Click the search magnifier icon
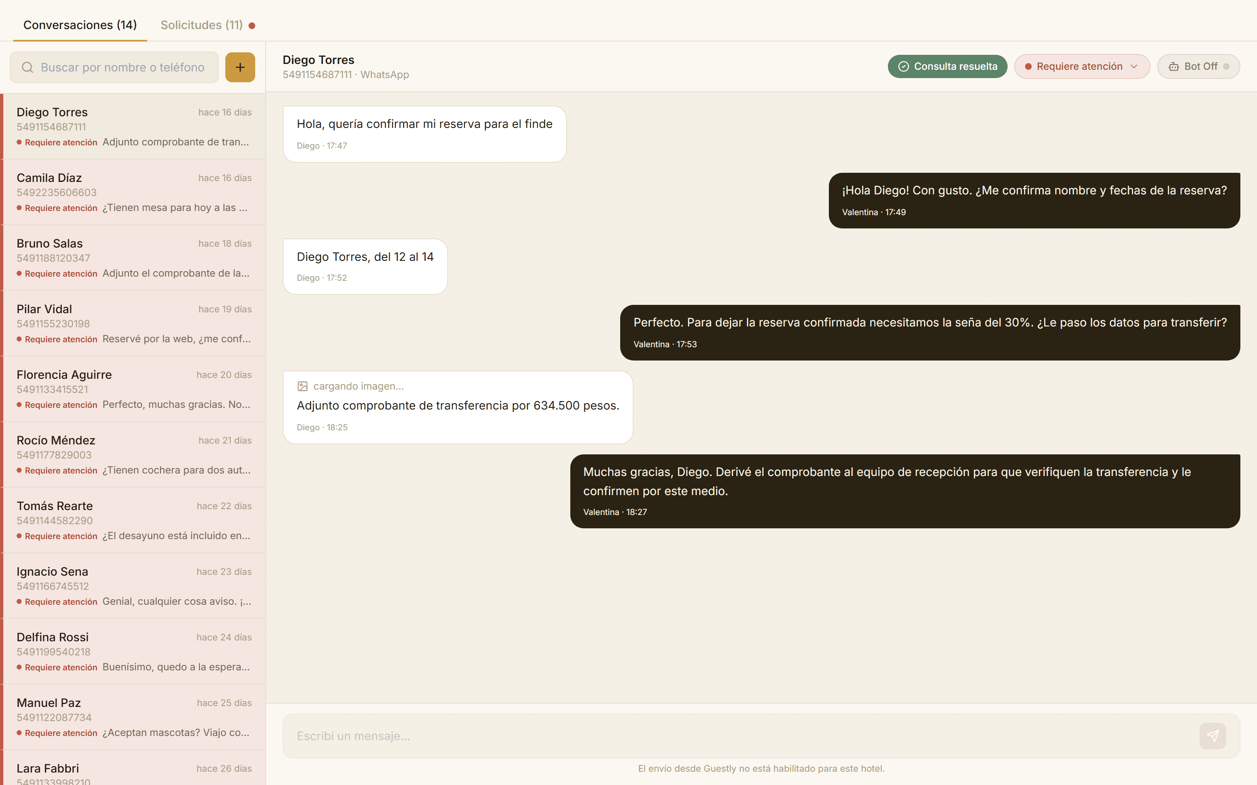The width and height of the screenshot is (1257, 785). 27,67
